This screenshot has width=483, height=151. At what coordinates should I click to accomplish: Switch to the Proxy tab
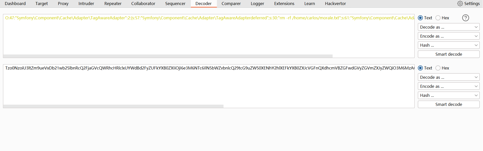[x=63, y=4]
